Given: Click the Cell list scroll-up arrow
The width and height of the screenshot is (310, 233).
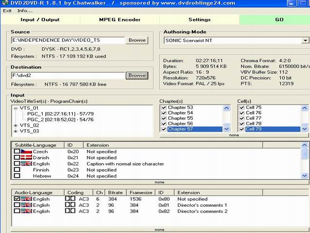Looking at the screenshot, I should [x=305, y=108].
